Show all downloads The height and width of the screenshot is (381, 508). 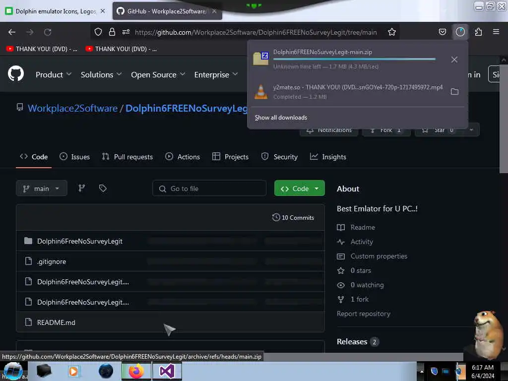281,118
